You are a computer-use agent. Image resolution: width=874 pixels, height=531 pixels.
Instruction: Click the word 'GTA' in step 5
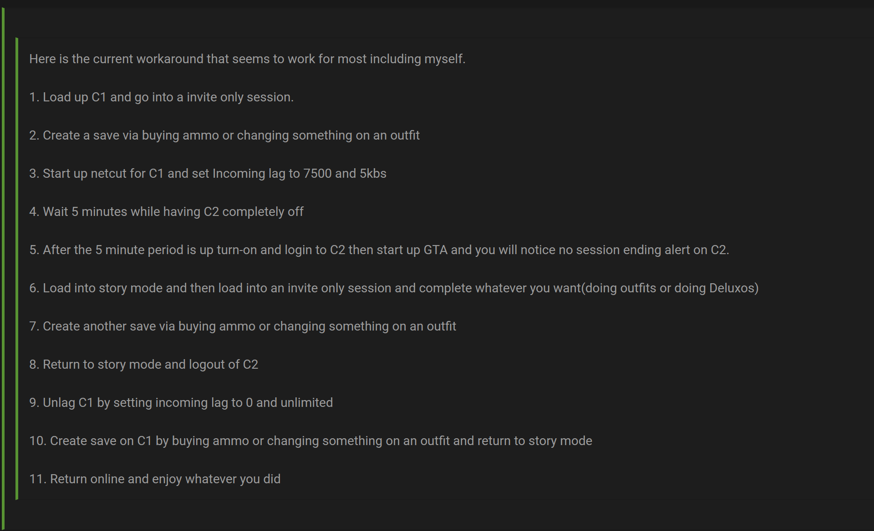(x=435, y=250)
